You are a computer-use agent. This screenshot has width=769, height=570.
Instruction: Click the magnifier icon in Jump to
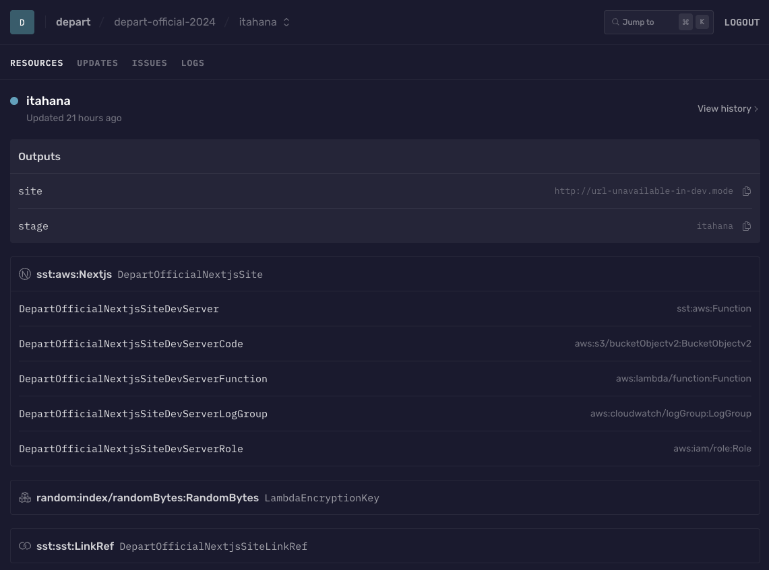[x=615, y=22]
